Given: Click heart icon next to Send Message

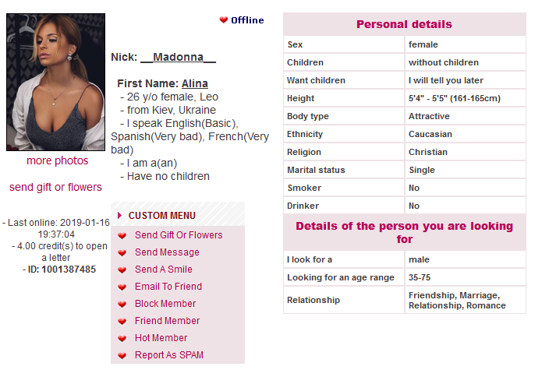Looking at the screenshot, I should 122,252.
